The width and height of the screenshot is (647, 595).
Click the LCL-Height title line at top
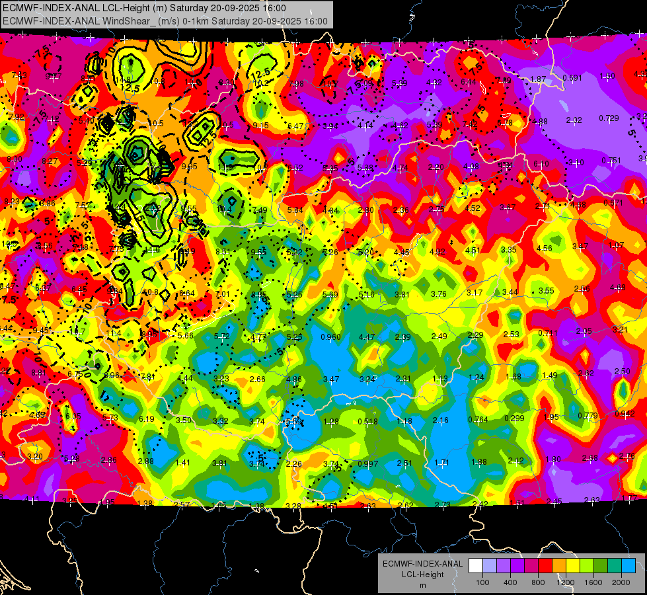pyautogui.click(x=145, y=8)
